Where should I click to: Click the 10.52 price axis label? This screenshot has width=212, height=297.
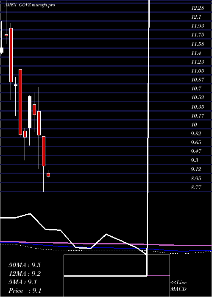click(x=198, y=98)
